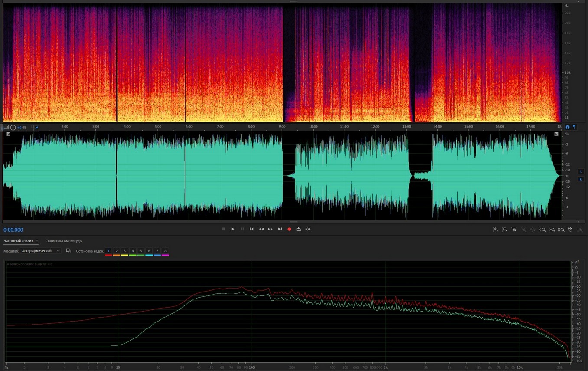Viewport: 588px width, 371px height.
Task: Click hold frame button 5
Action: click(x=141, y=251)
